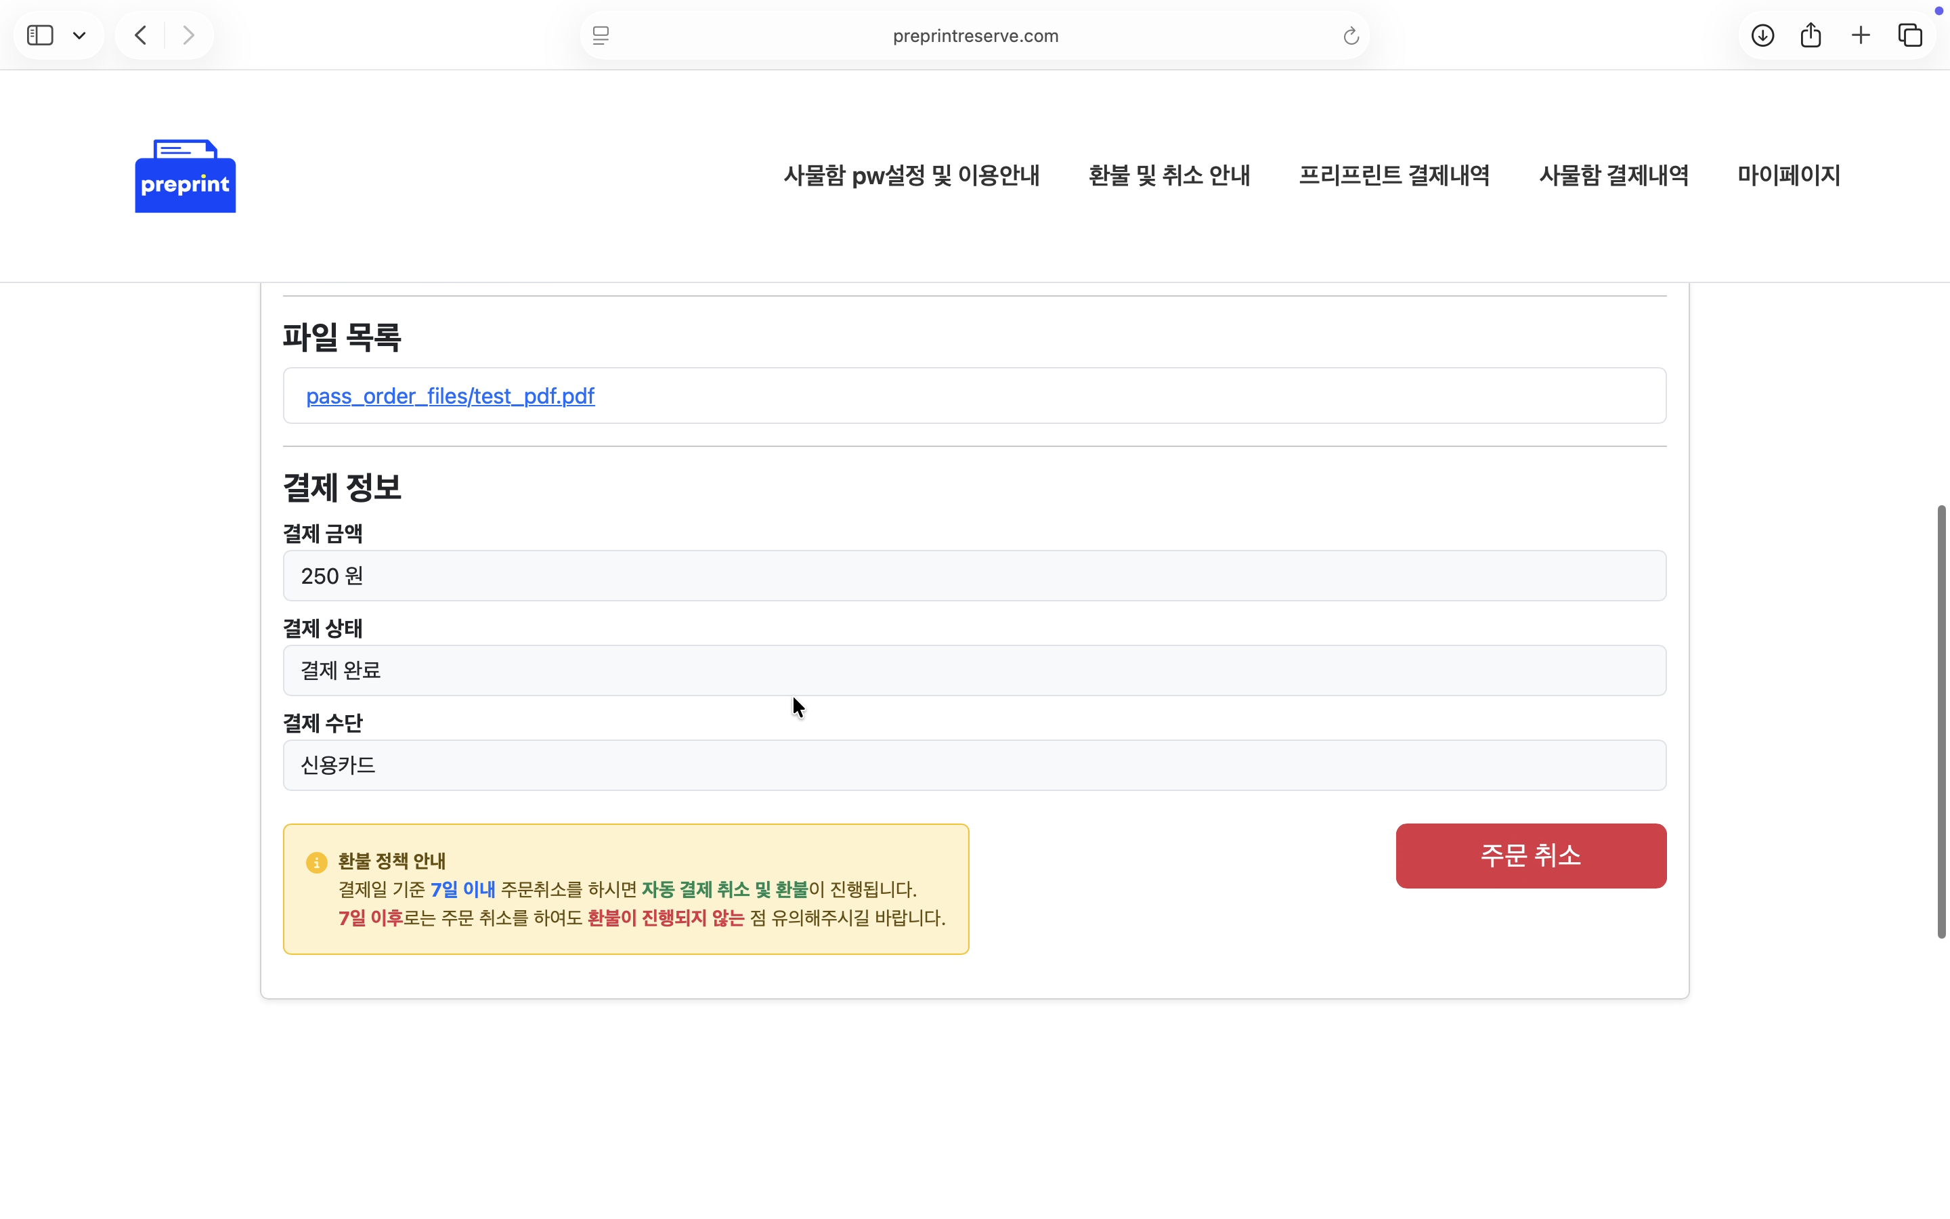This screenshot has height=1219, width=1950.
Task: Share the current page
Action: tap(1811, 35)
